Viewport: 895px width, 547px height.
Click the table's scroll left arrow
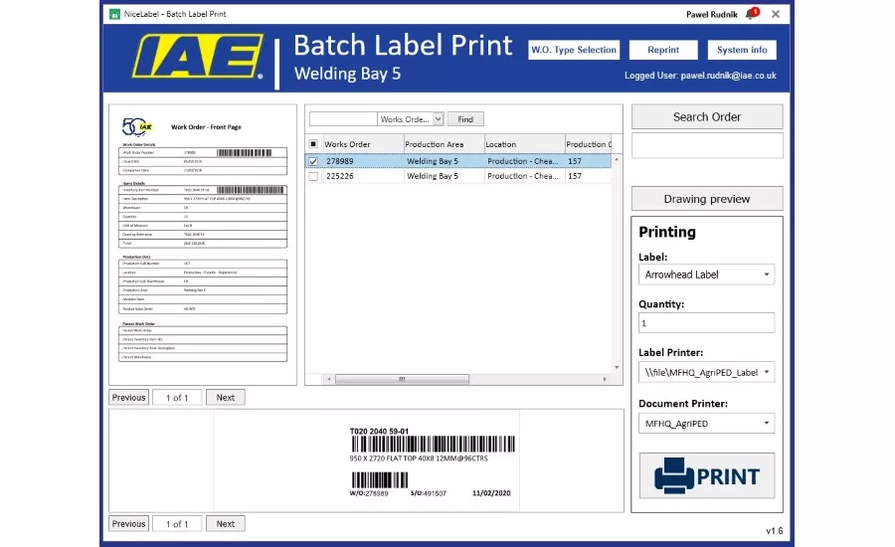click(x=329, y=379)
